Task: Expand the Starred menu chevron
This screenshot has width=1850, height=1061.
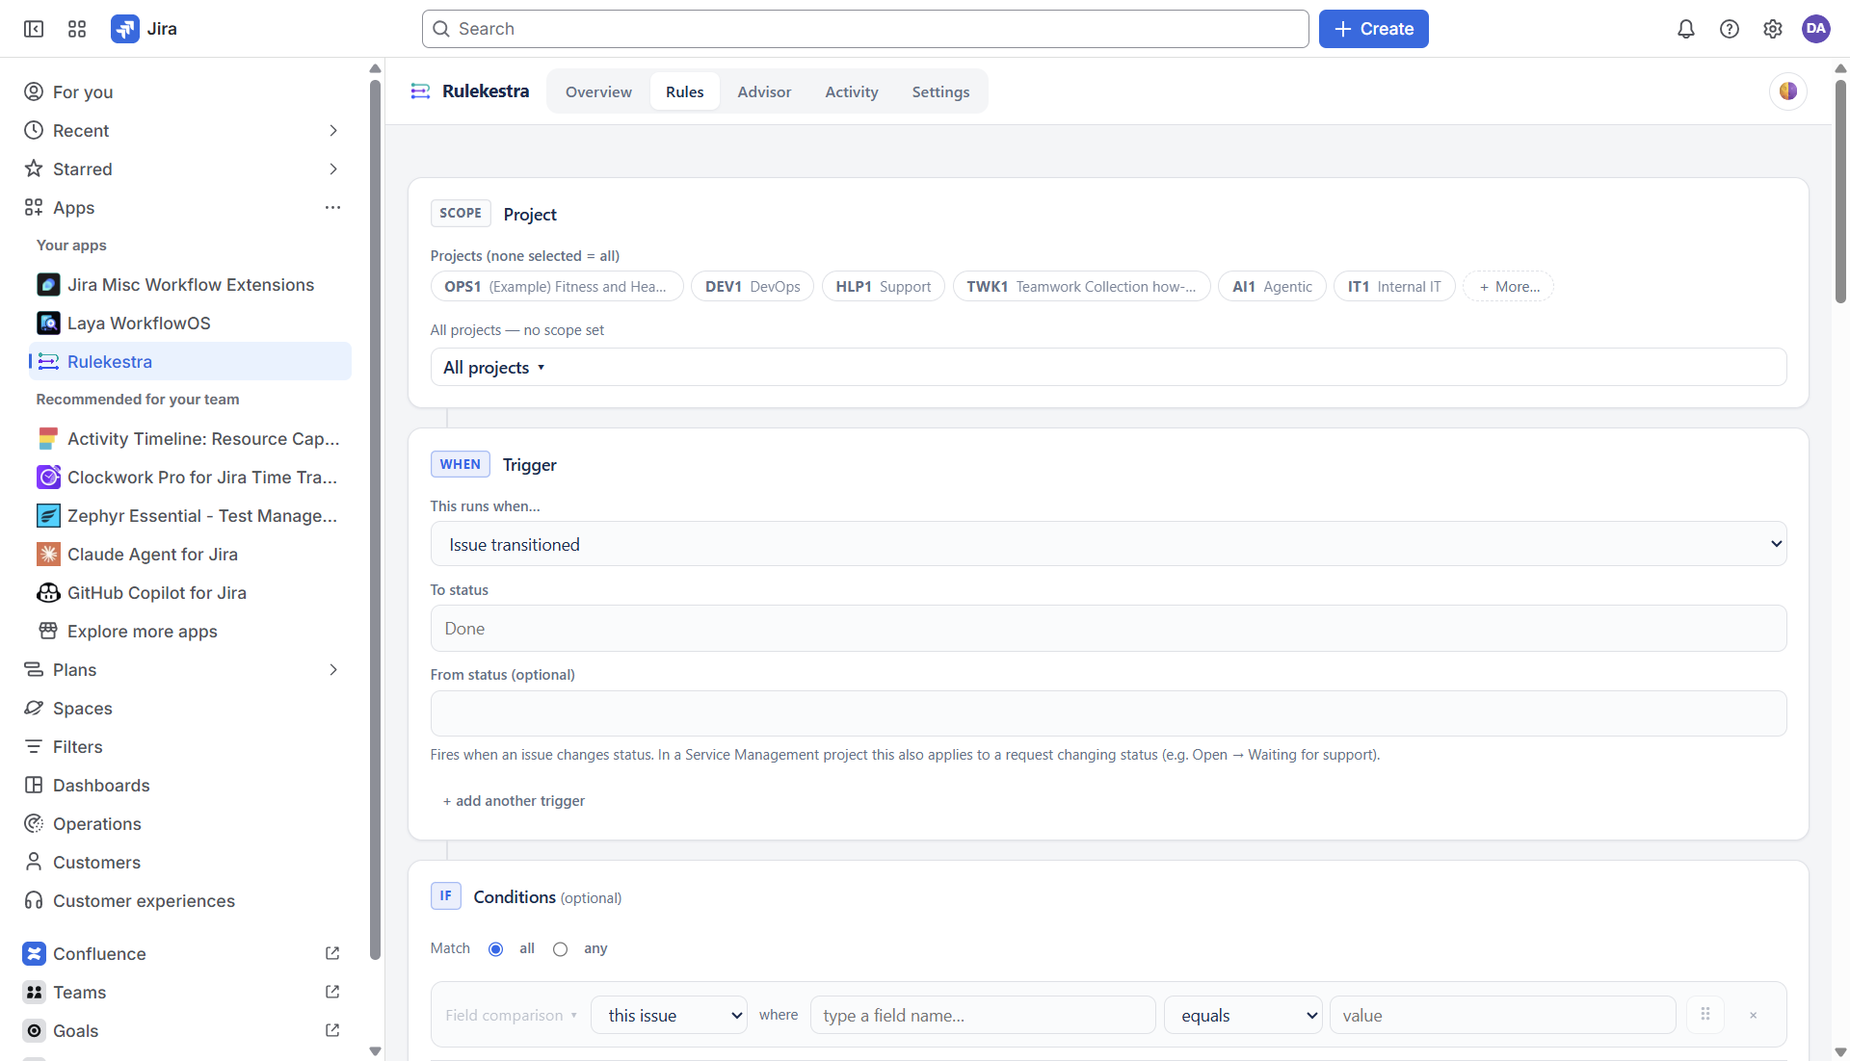Action: [x=333, y=169]
